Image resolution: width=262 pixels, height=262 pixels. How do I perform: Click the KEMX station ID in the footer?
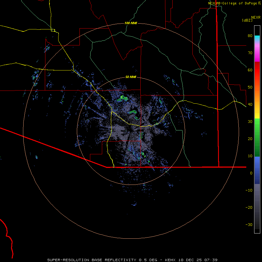pyautogui.click(x=170, y=260)
